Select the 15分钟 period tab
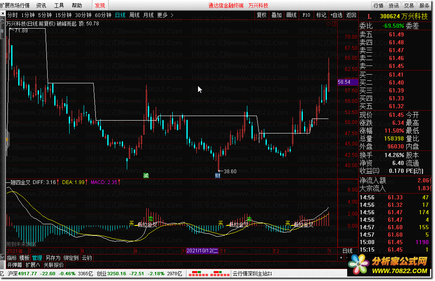 63,15
